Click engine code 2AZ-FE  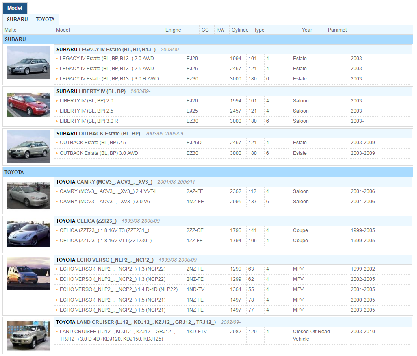point(195,191)
